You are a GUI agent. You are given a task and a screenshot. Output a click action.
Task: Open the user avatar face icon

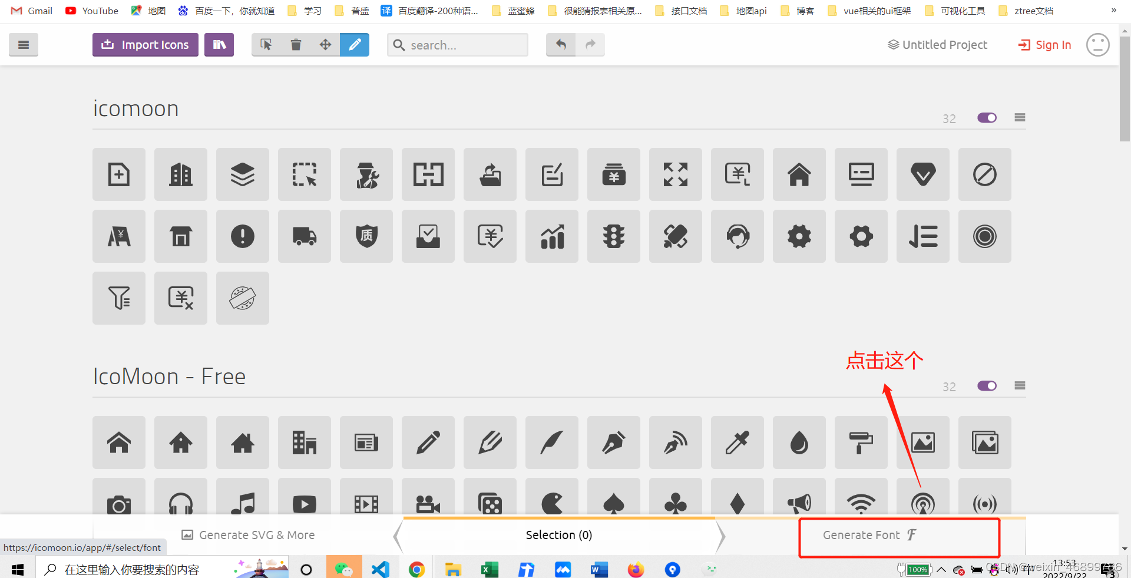[1098, 45]
